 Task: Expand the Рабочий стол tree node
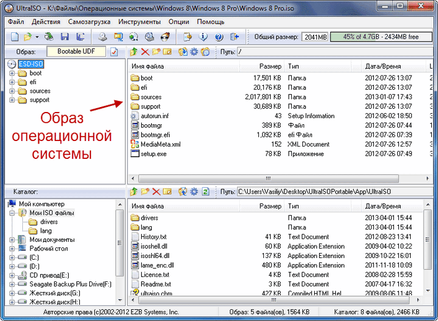(x=12, y=249)
